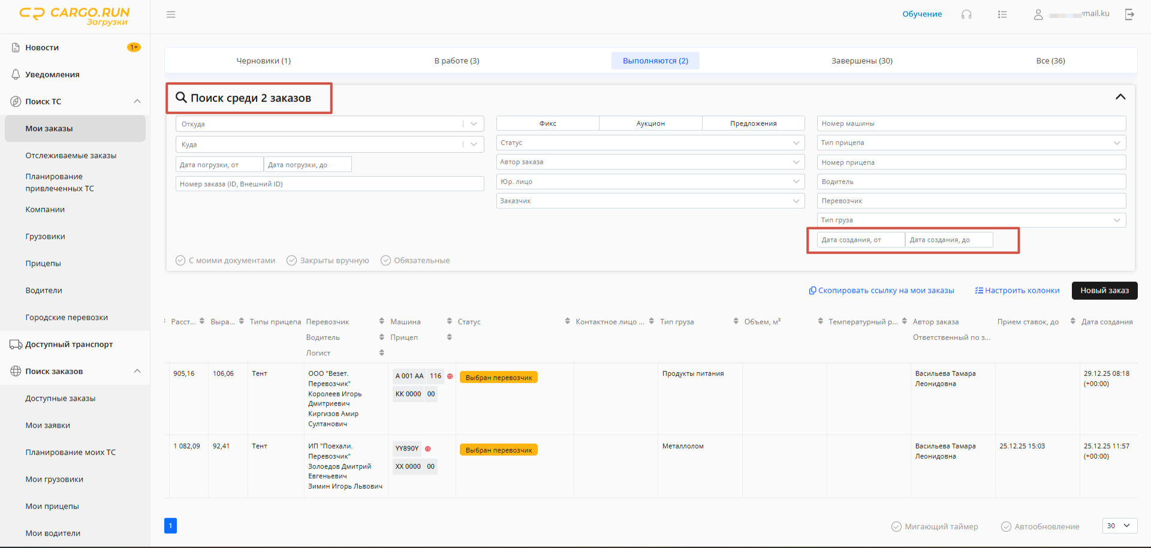Open the Статус dropdown filter
Viewport: 1151px width, 548px height.
(x=650, y=143)
